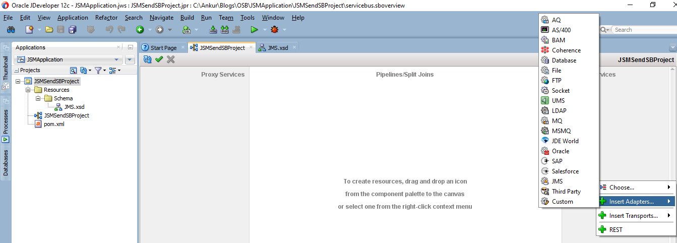677x243 pixels.
Task: Open the Insert Transports... submenu
Action: click(636, 216)
